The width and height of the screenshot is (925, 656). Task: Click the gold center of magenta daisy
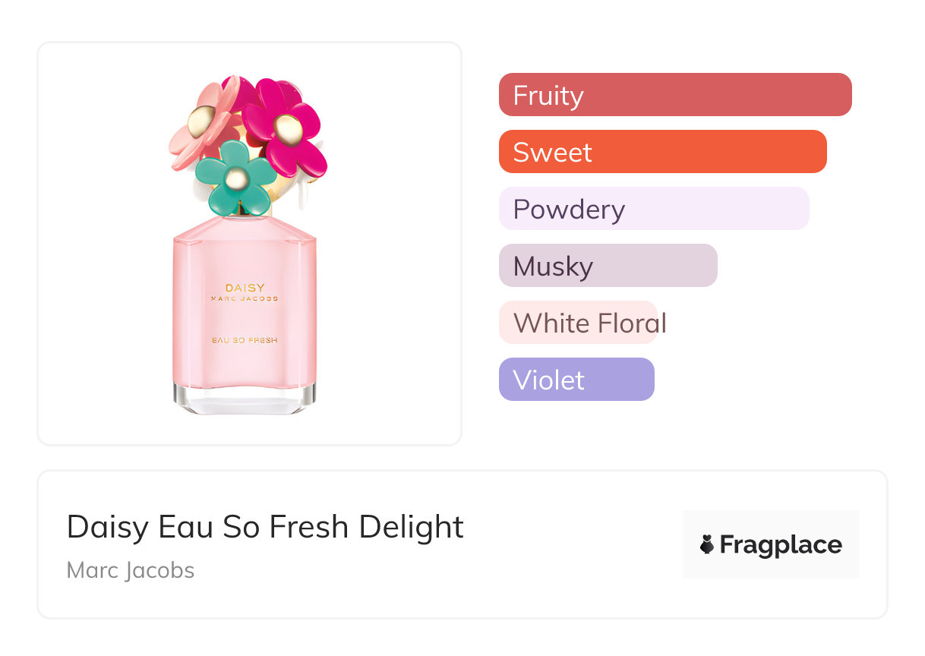289,129
